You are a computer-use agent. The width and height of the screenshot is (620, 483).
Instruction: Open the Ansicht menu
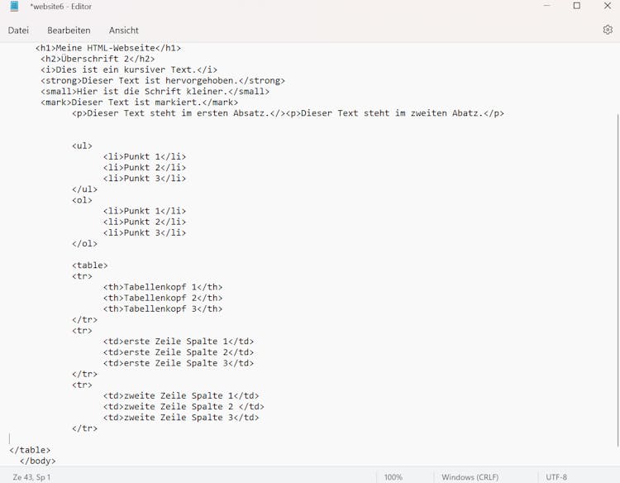point(124,31)
